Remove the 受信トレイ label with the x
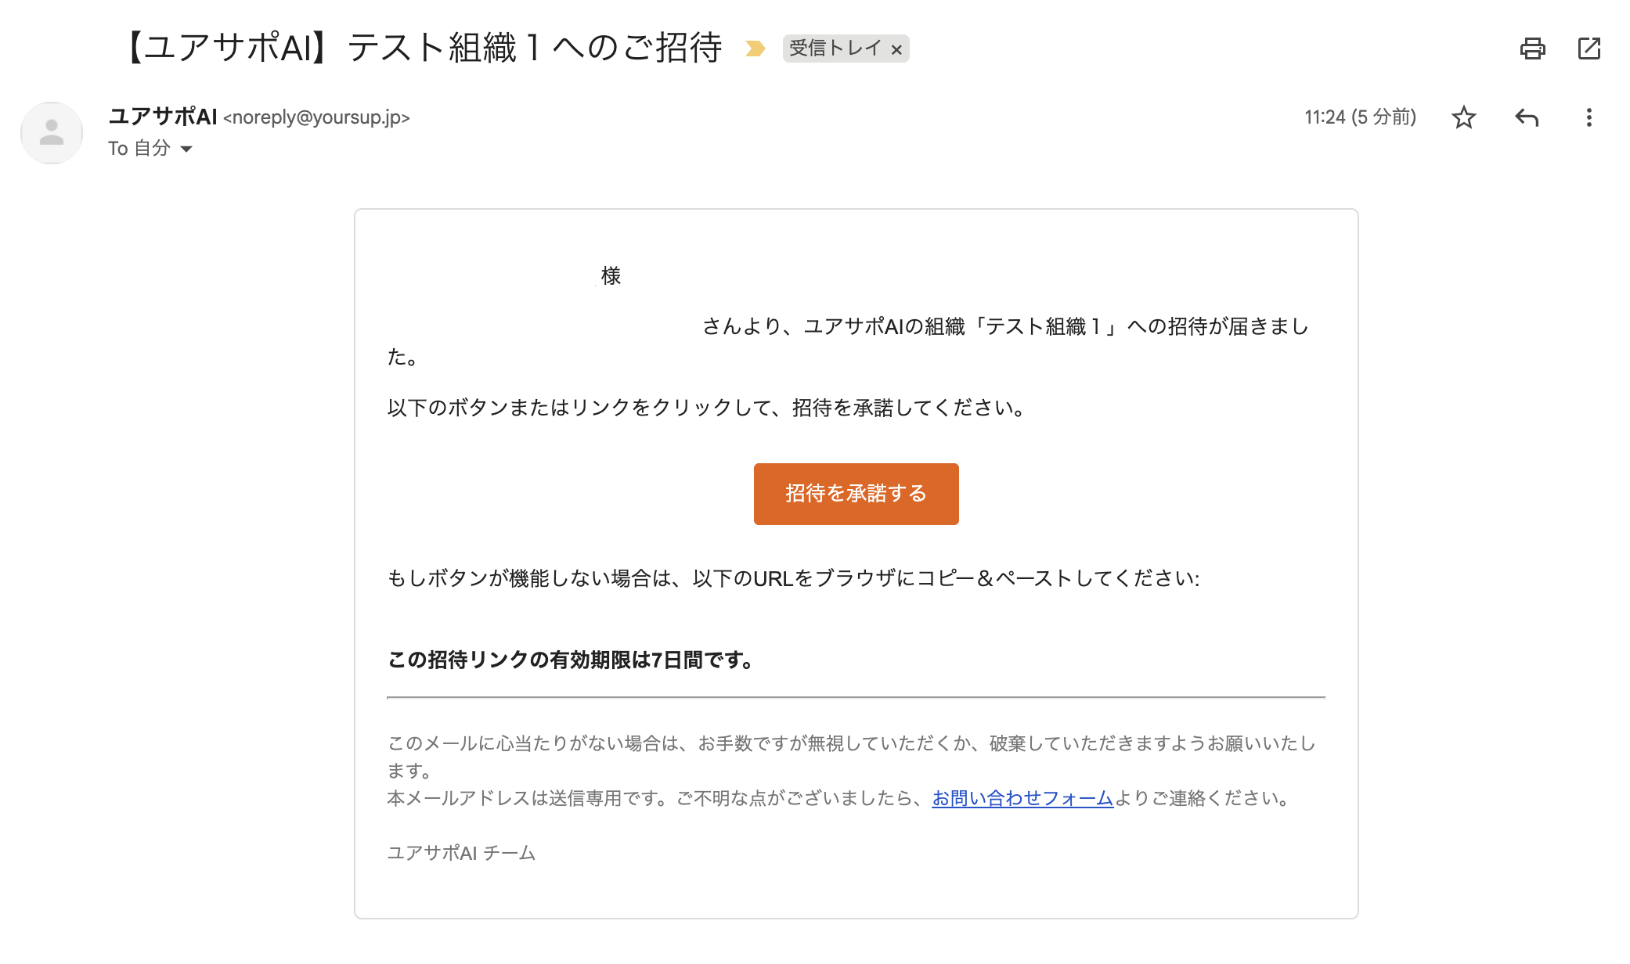Screen dimensions: 1630x964 click(896, 50)
